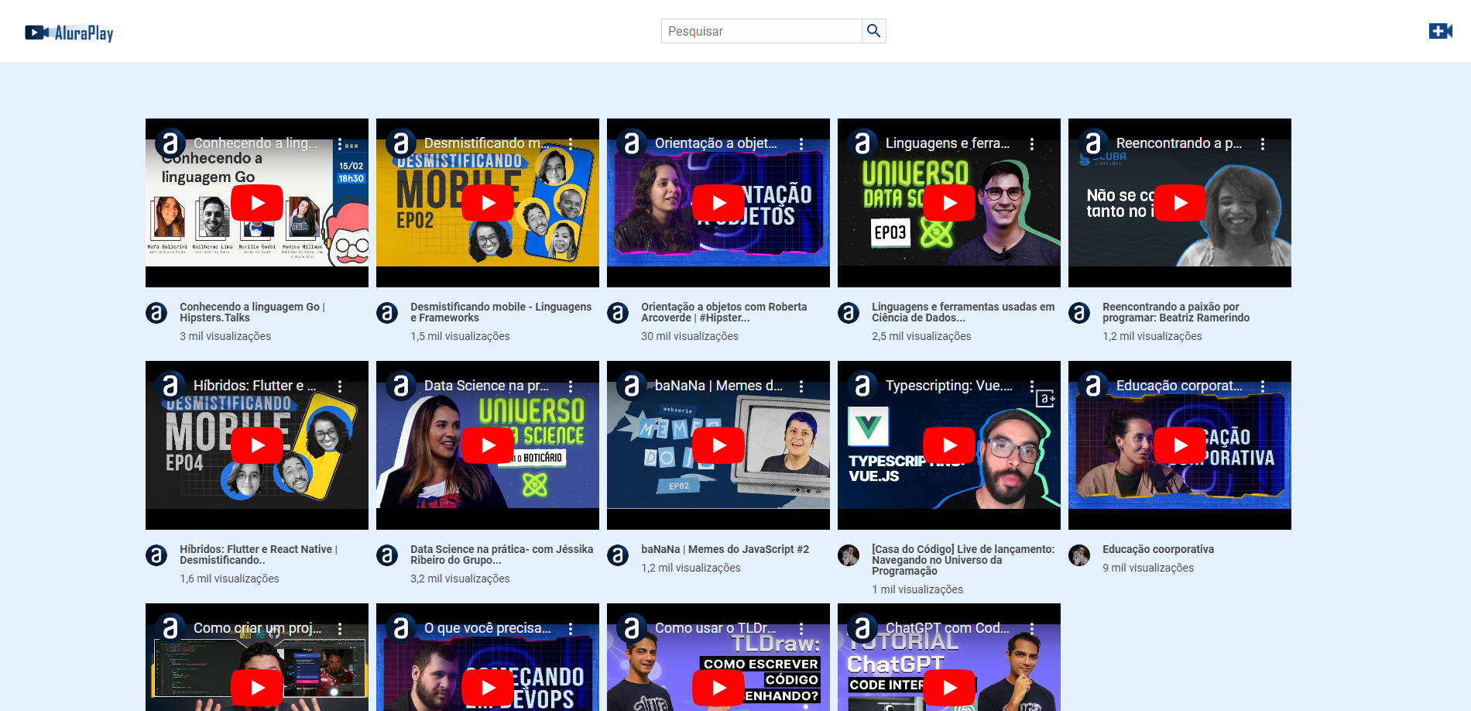Play the Como usar o TLDraw video
Image resolution: width=1471 pixels, height=711 pixels.
(718, 688)
